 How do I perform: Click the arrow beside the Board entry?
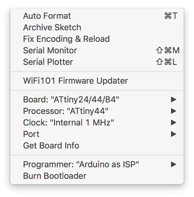[173, 99]
